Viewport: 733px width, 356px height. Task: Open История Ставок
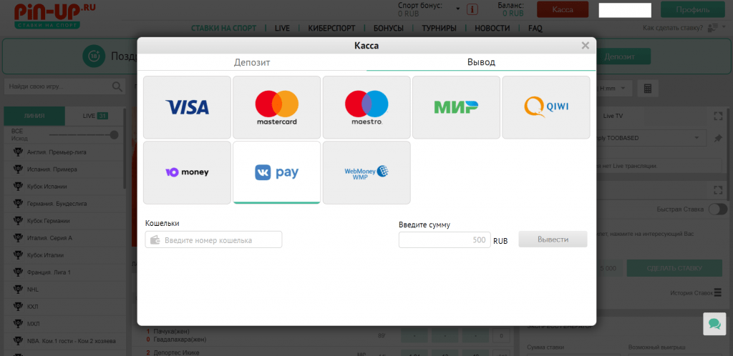[696, 293]
